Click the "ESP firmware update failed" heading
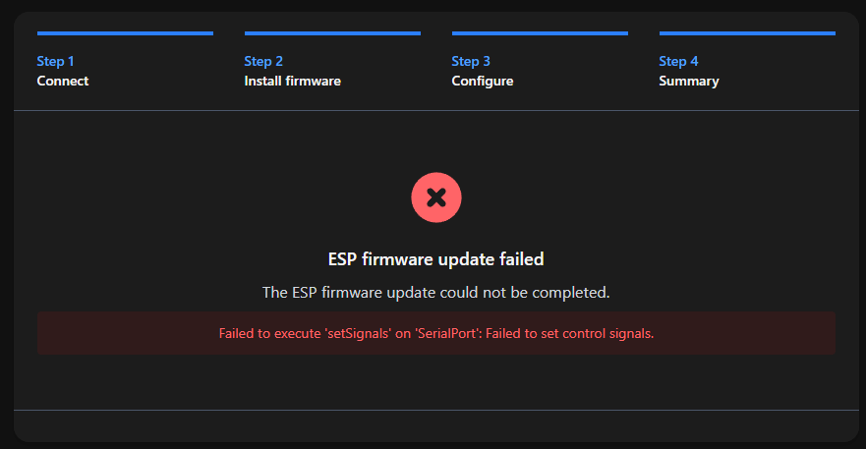This screenshot has height=449, width=866. (435, 259)
